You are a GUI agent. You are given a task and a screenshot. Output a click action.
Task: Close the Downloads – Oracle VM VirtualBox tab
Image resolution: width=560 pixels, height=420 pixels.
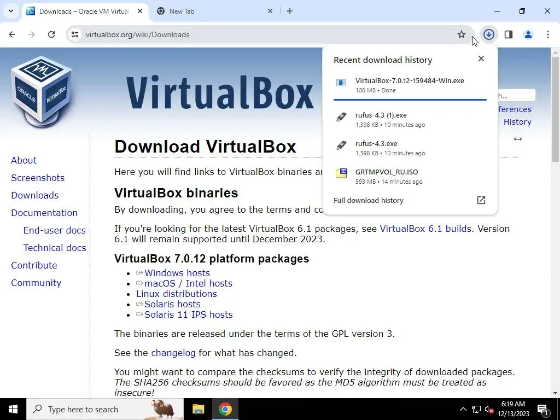click(x=140, y=11)
